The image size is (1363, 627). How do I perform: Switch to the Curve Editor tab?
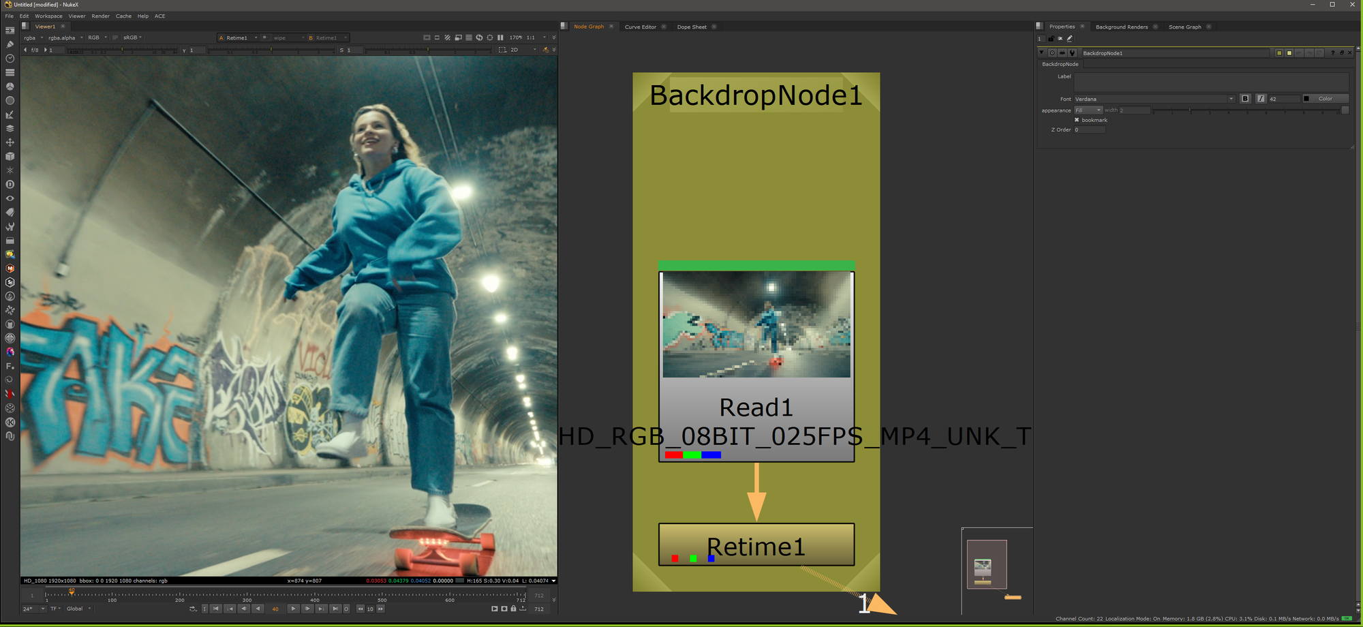[x=640, y=27]
